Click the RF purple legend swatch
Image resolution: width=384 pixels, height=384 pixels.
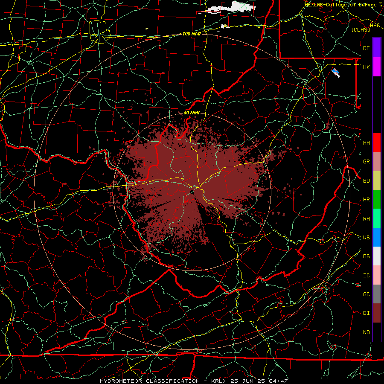[x=377, y=48]
